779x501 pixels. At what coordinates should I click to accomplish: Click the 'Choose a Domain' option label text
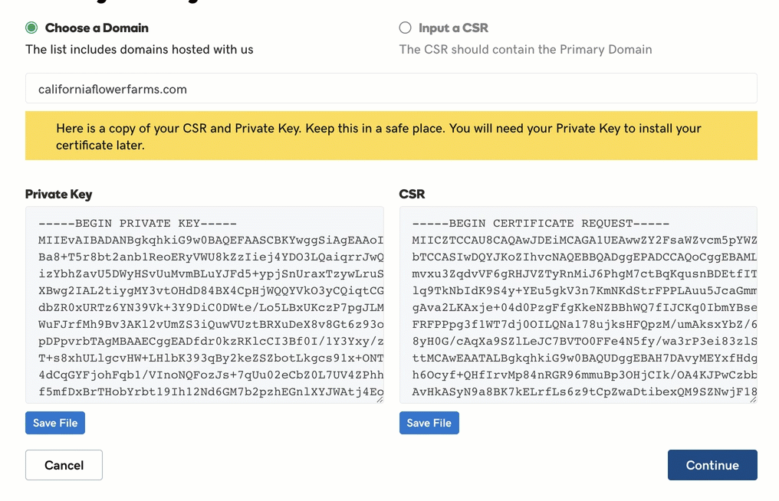pyautogui.click(x=97, y=28)
